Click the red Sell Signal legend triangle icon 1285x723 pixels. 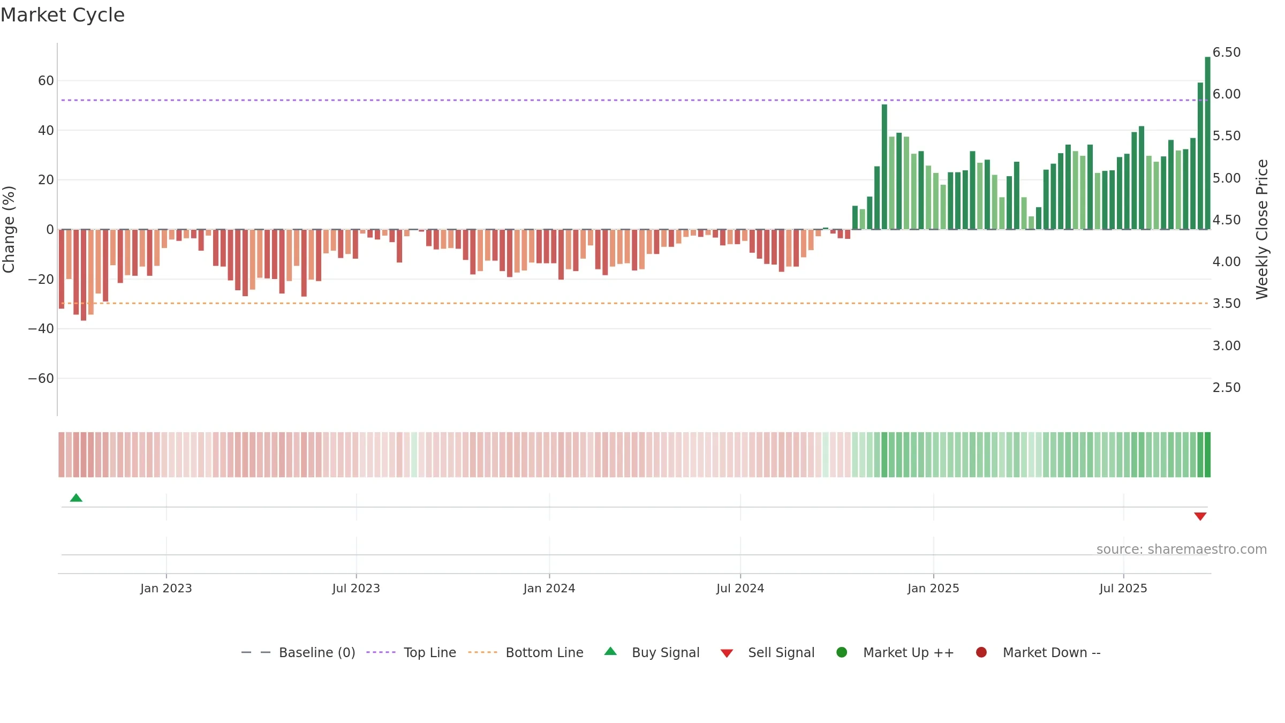727,653
